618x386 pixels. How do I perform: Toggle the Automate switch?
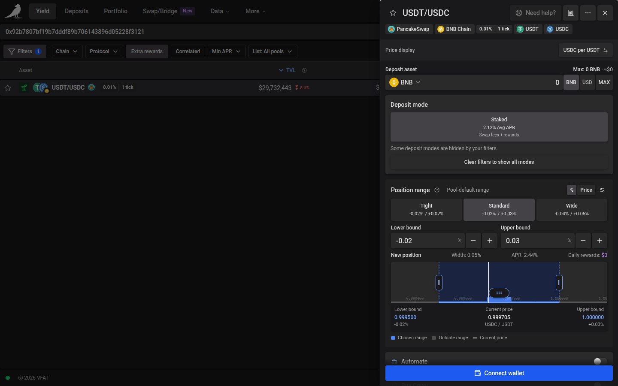[600, 361]
